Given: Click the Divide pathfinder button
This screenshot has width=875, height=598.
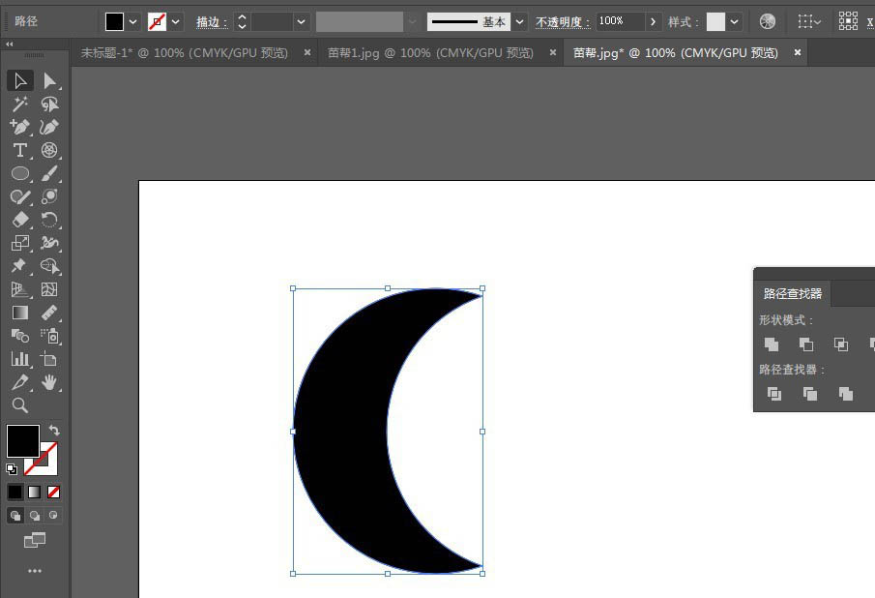Looking at the screenshot, I should click(x=774, y=394).
